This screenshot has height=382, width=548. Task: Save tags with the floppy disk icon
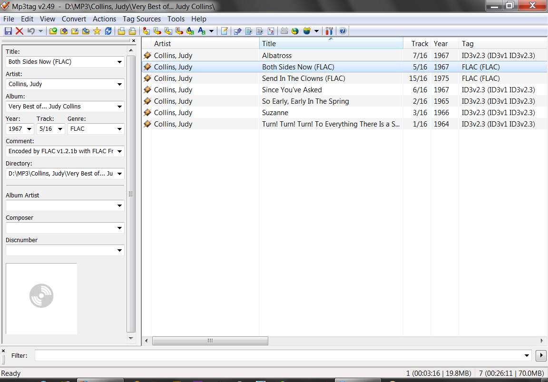[x=8, y=31]
